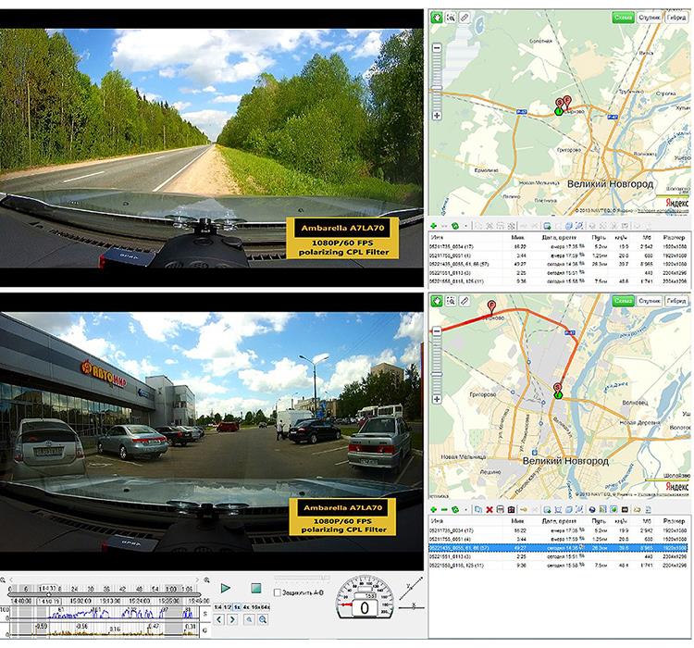This screenshot has height=648, width=694.
Task: Switch lower map to Спутник view
Action: point(650,301)
